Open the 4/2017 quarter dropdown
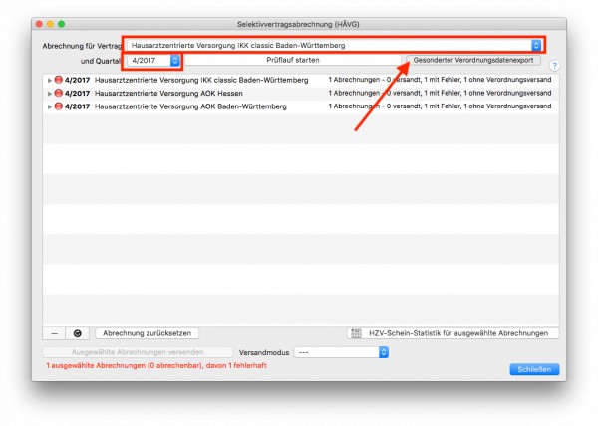This screenshot has width=598, height=426. (153, 60)
